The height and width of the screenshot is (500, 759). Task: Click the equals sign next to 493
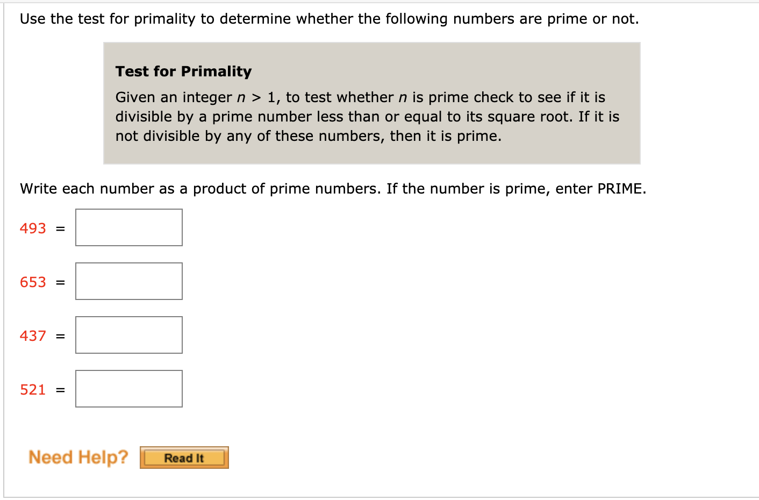point(60,228)
